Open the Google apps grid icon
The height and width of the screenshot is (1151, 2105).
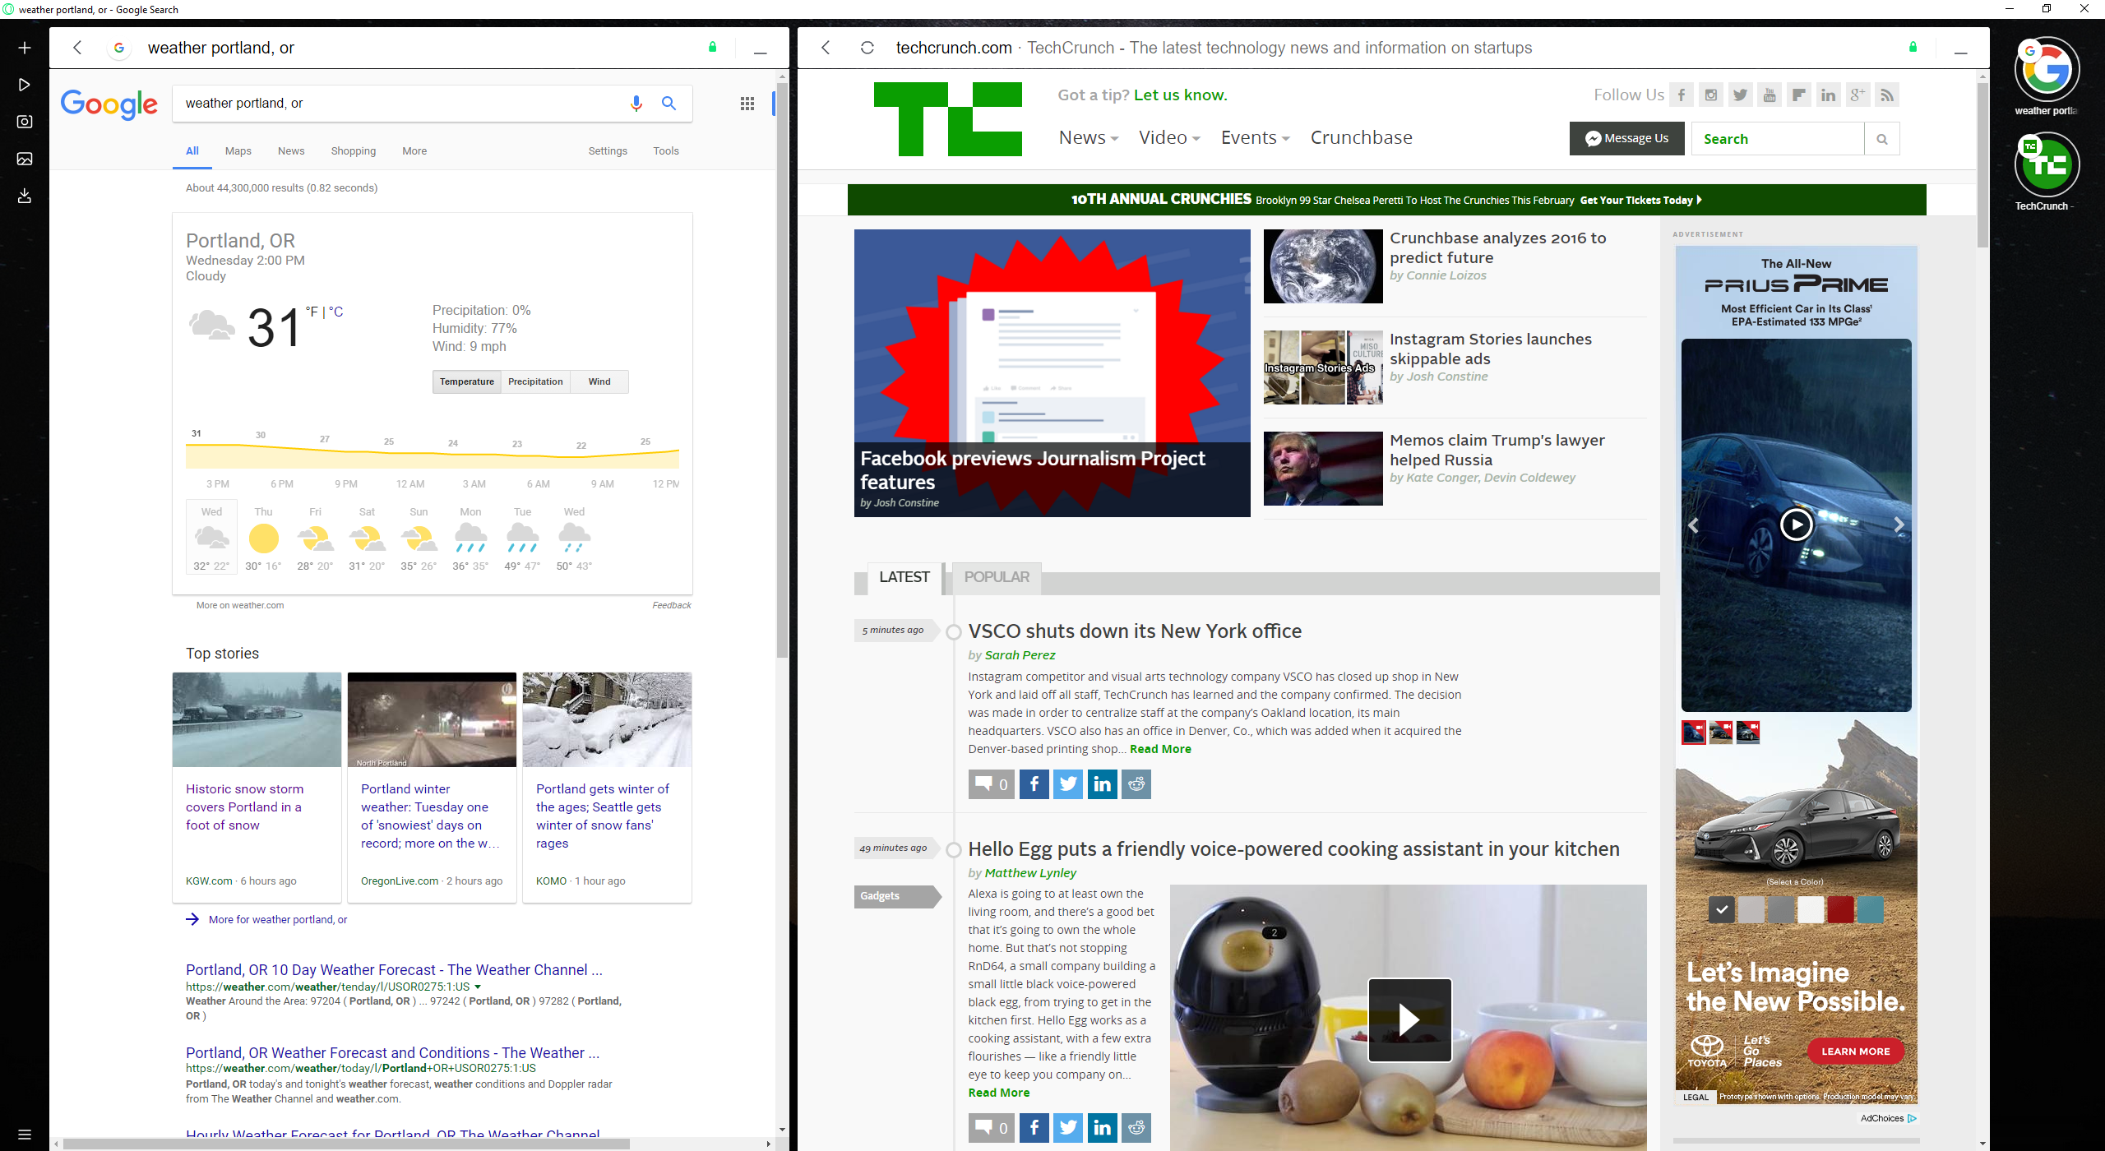click(x=747, y=104)
